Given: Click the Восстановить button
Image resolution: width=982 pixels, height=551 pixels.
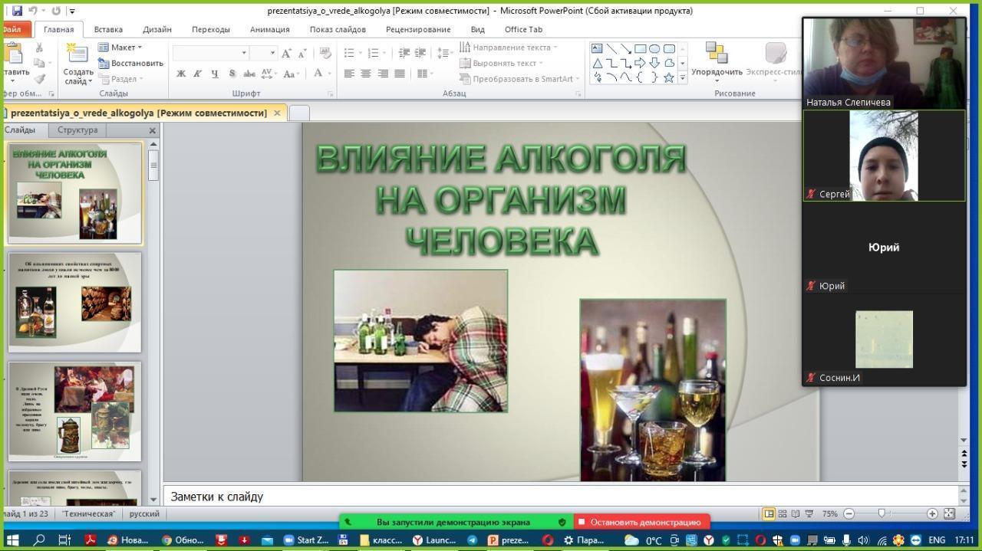Looking at the screenshot, I should pos(131,63).
